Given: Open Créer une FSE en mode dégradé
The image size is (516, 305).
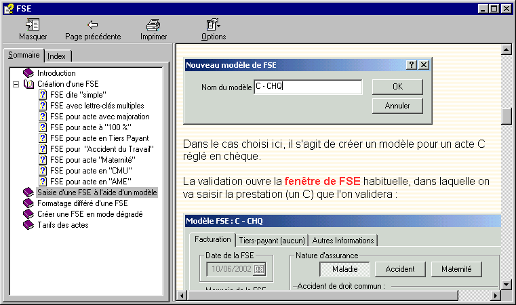Looking at the screenshot, I should (x=90, y=214).
